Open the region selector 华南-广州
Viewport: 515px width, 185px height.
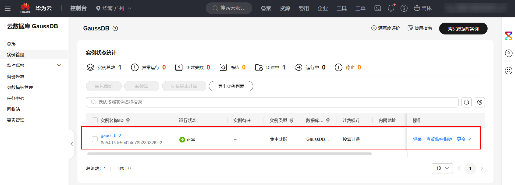[114, 8]
